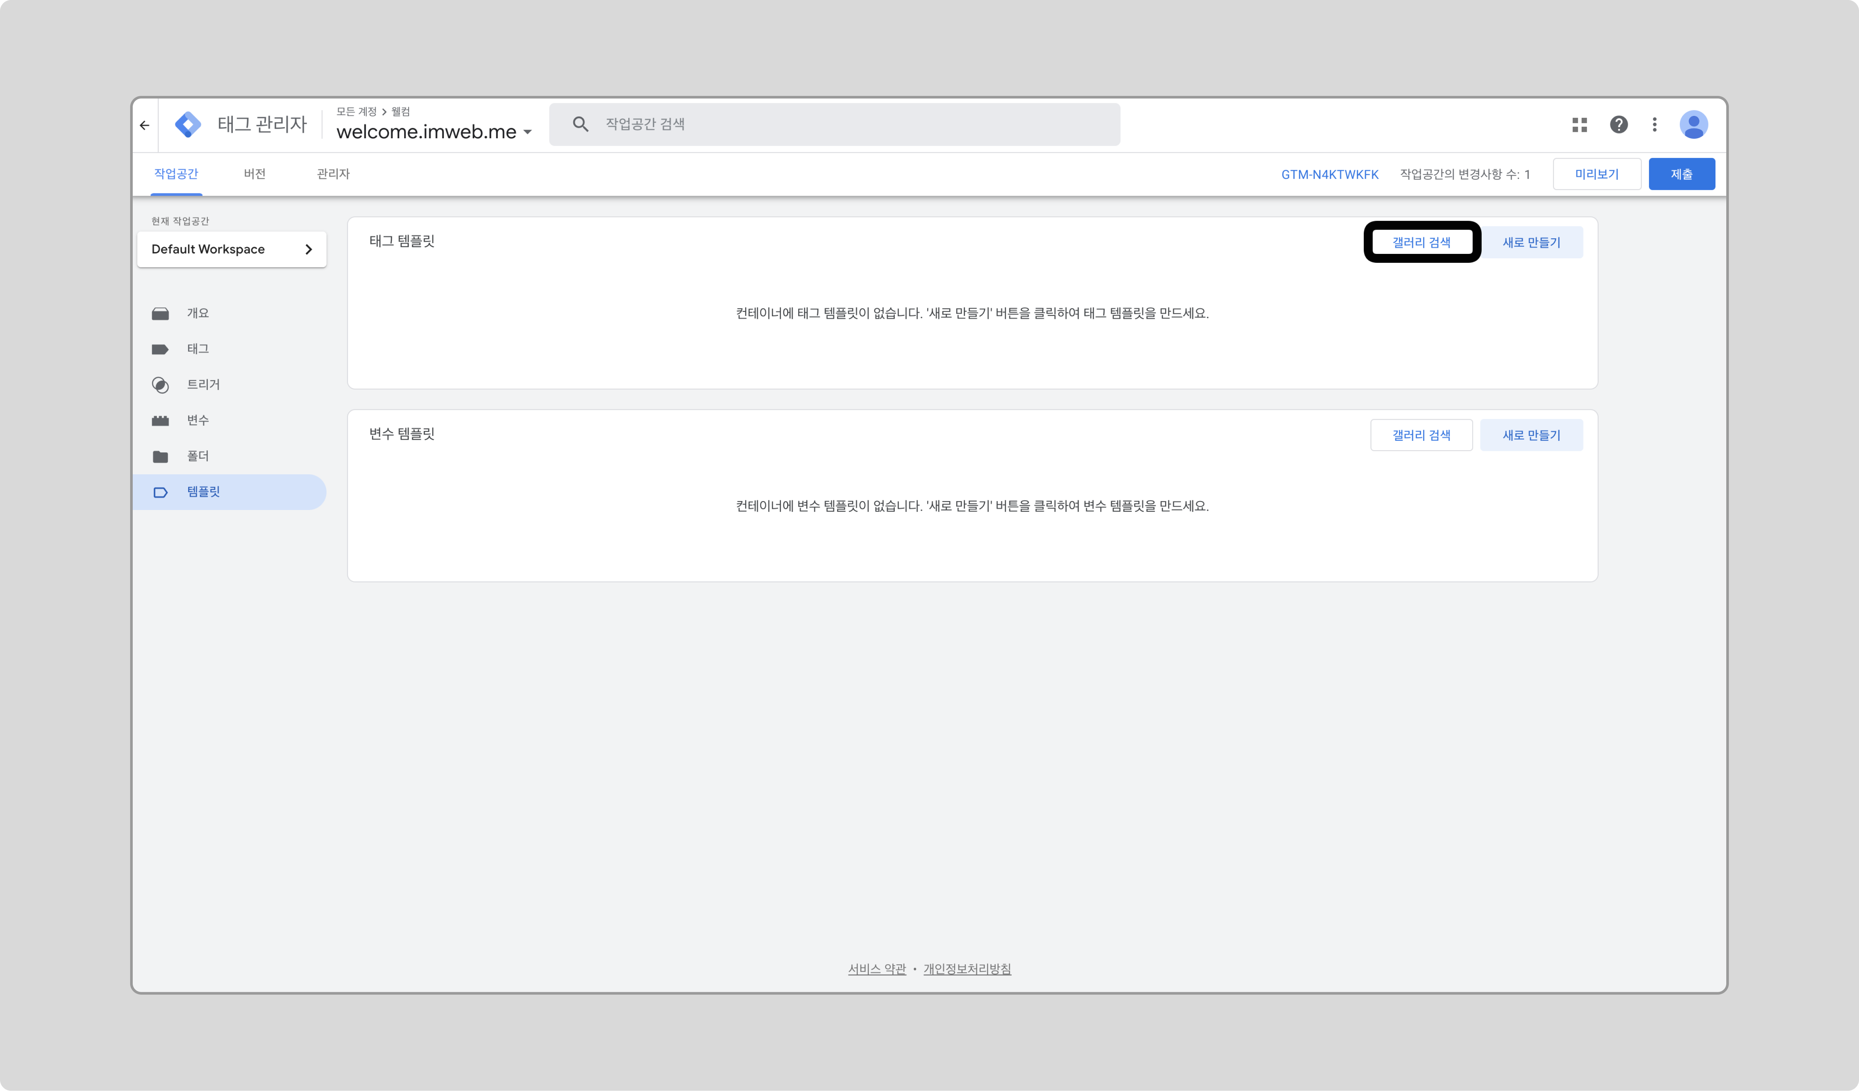Image resolution: width=1859 pixels, height=1091 pixels.
Task: Open 트리거 in the sidebar
Action: (x=230, y=385)
